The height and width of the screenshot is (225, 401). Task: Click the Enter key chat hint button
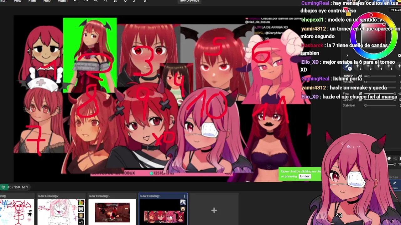(305, 176)
